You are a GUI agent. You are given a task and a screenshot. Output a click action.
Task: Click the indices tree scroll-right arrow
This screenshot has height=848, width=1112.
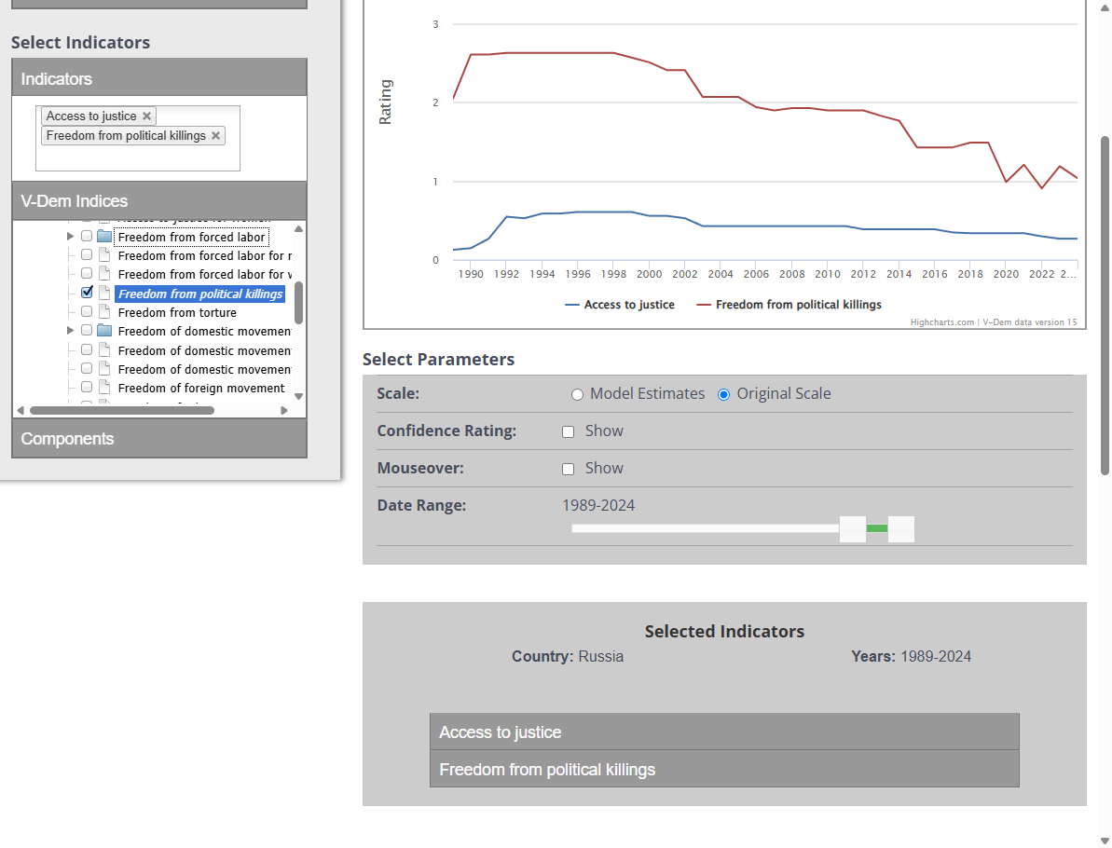click(x=284, y=411)
